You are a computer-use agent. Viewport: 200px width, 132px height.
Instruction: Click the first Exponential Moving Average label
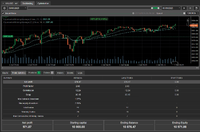point(27,19)
